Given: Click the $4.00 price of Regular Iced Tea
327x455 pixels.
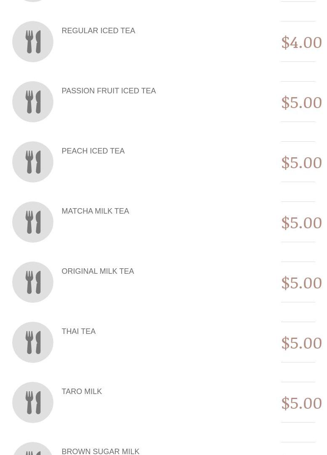Looking at the screenshot, I should click(301, 42).
